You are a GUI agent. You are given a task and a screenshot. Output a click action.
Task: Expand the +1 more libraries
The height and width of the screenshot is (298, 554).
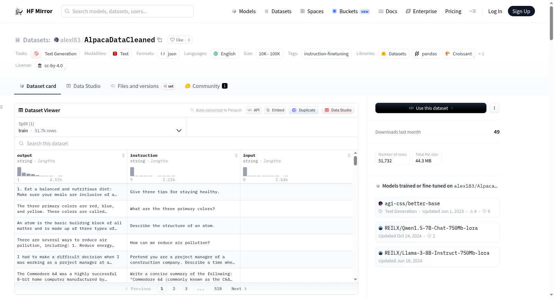click(x=481, y=54)
